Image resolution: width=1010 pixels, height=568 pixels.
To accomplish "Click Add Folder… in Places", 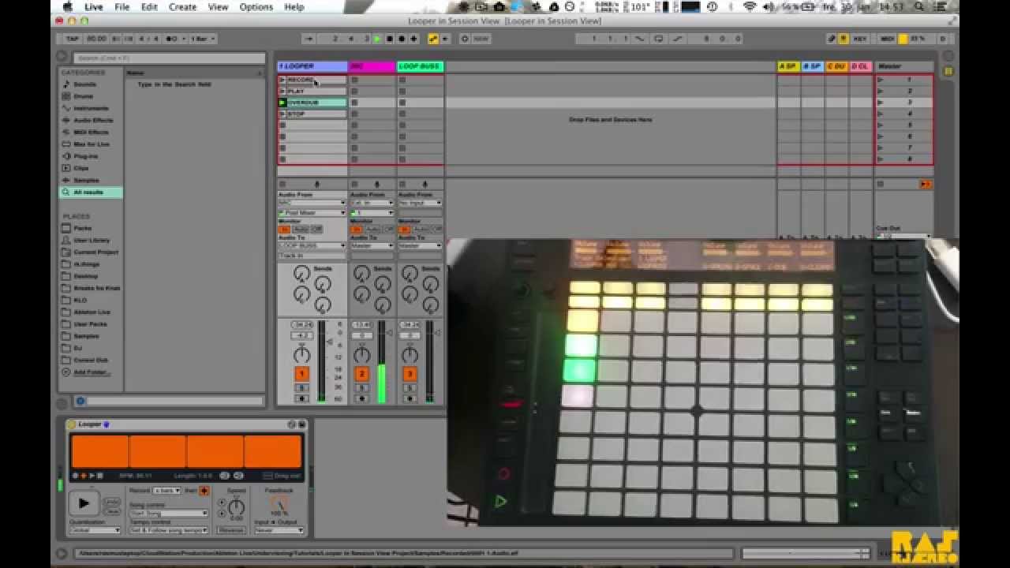I will tap(91, 372).
